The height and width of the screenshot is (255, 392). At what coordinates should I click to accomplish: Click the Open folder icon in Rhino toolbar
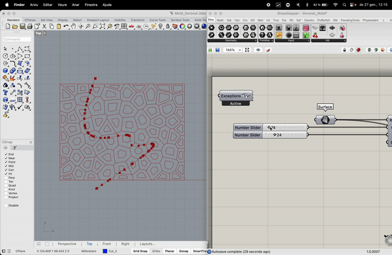[15, 26]
